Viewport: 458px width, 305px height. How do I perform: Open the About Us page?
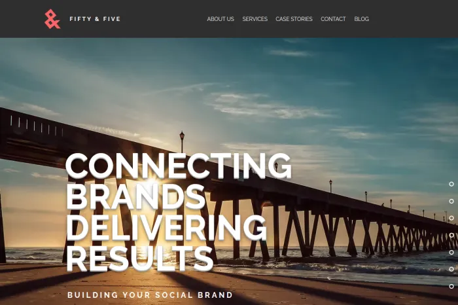coord(220,19)
